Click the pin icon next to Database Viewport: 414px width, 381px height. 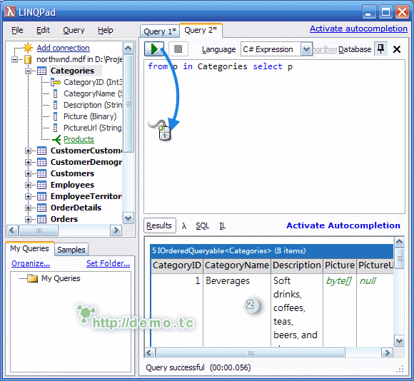380,49
